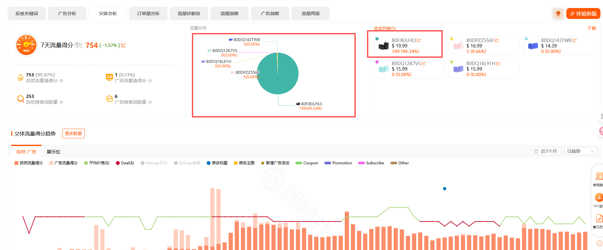Viewport: 603px width, 250px height.
Task: Click help icon next to 自然流量值得分
Action: (61, 81)
